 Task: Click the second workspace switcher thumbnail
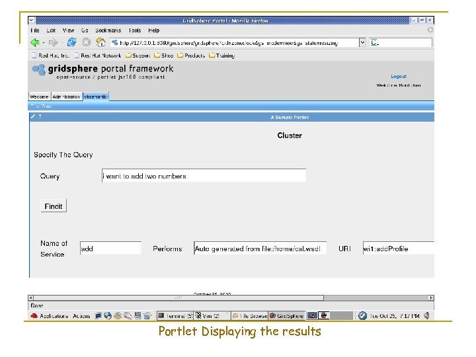coord(324,316)
